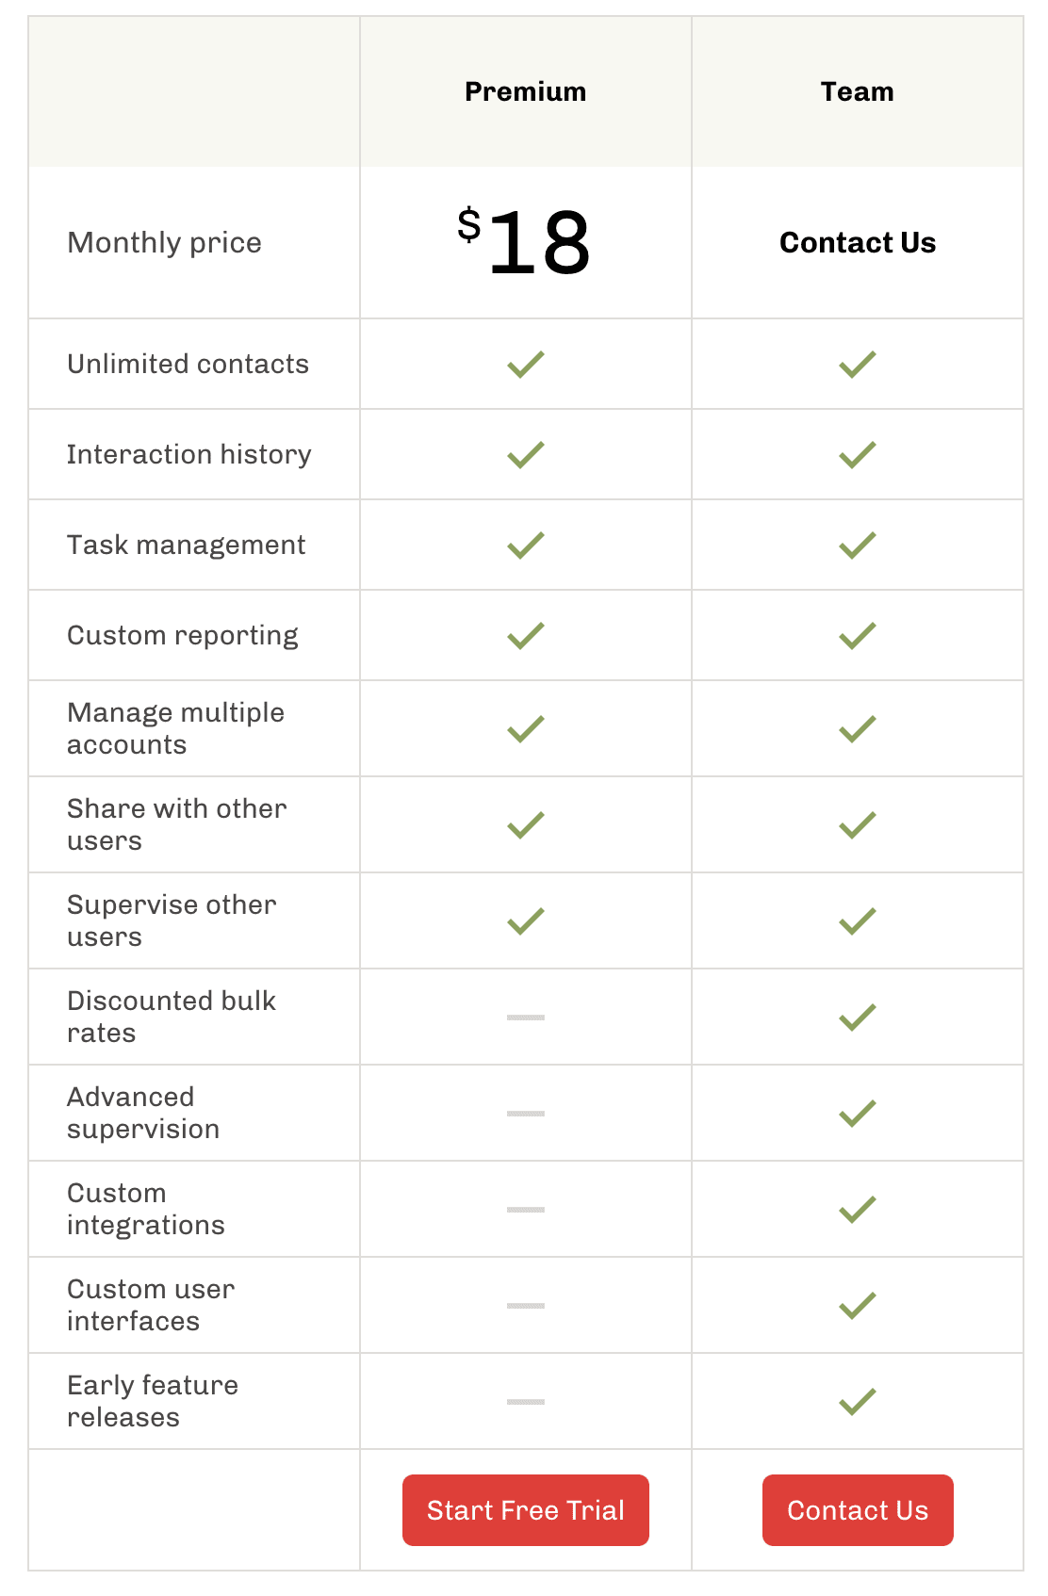Click Team checkmark for Share with other users
This screenshot has width=1048, height=1596.
pyautogui.click(x=857, y=824)
